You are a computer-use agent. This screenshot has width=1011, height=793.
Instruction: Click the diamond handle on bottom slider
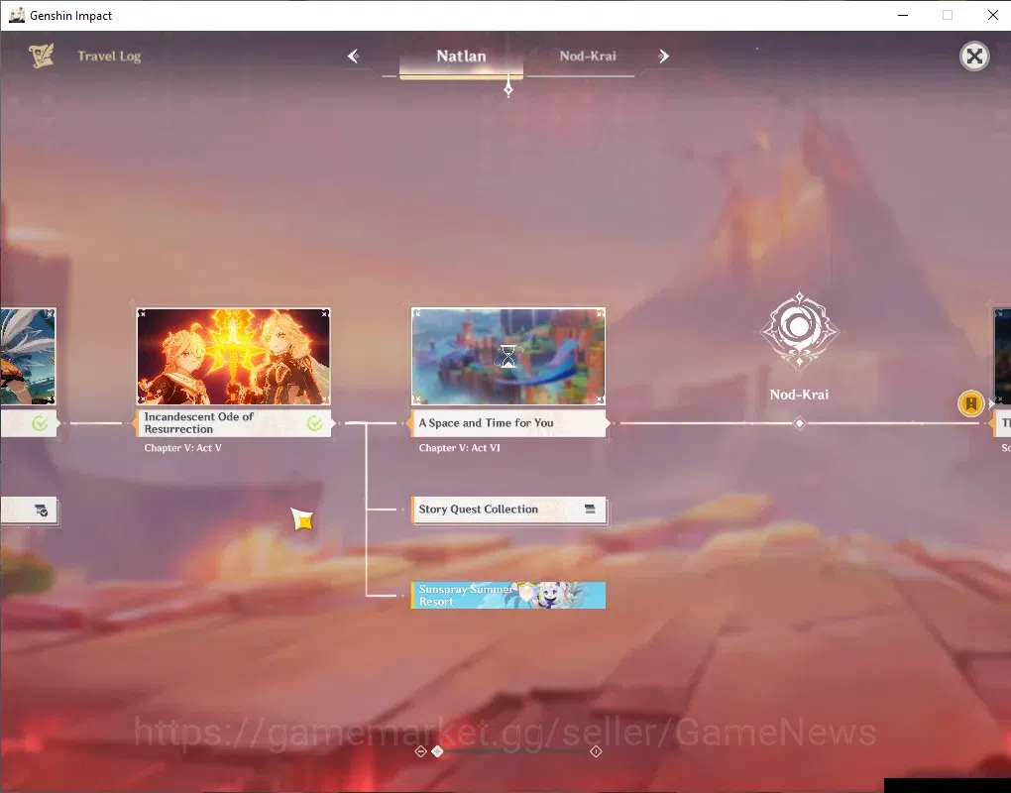click(x=437, y=751)
